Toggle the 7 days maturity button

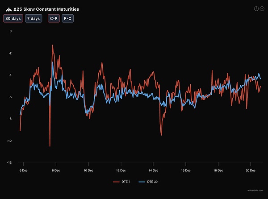pyautogui.click(x=33, y=19)
